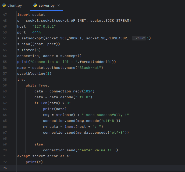Click the host string "127.0.0.1"
Viewport: 185px width, 172px height.
pyautogui.click(x=44, y=27)
